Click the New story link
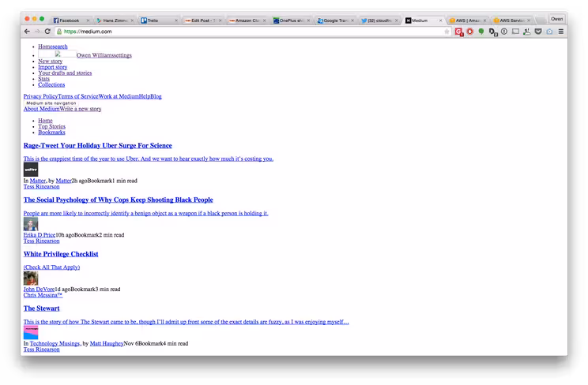This screenshot has height=385, width=588. 51,61
